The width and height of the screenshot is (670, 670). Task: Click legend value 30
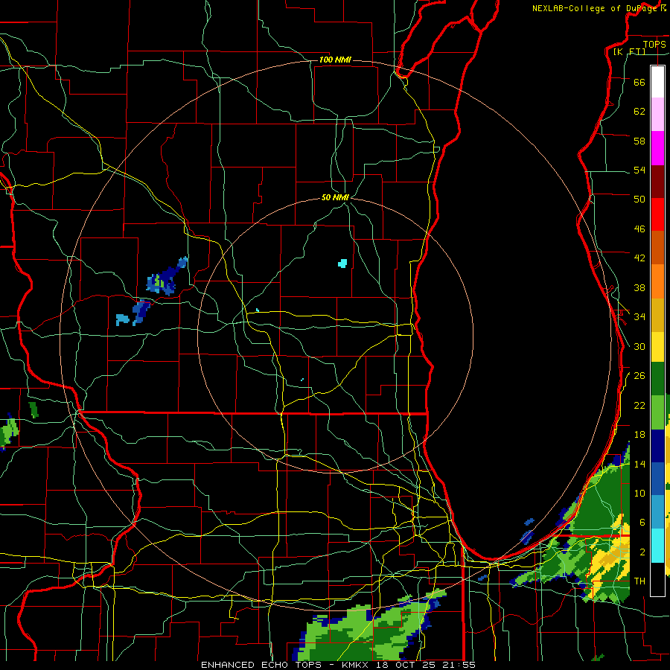point(639,346)
